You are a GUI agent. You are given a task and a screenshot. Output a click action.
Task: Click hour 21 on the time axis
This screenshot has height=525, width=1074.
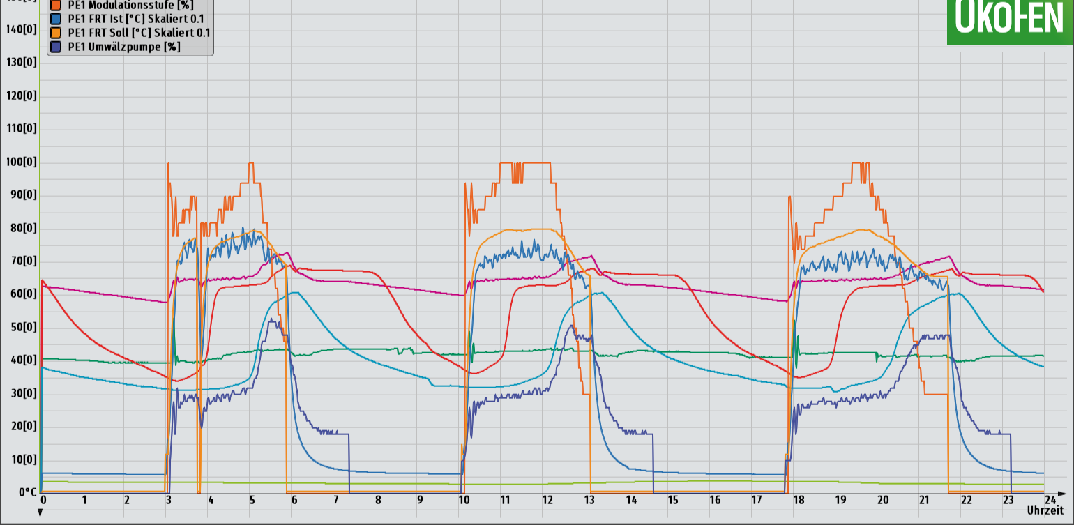point(924,500)
